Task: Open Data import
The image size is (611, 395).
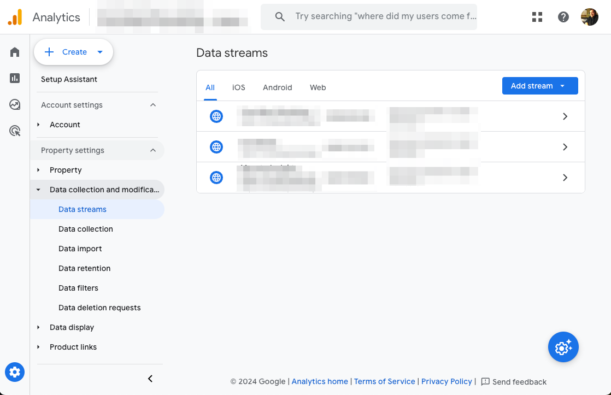Action: click(80, 249)
